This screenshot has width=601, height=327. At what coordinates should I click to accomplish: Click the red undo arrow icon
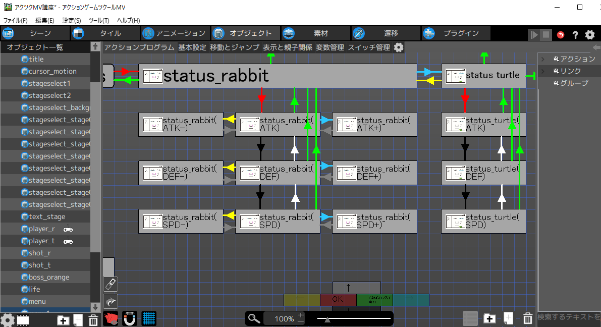(x=561, y=35)
